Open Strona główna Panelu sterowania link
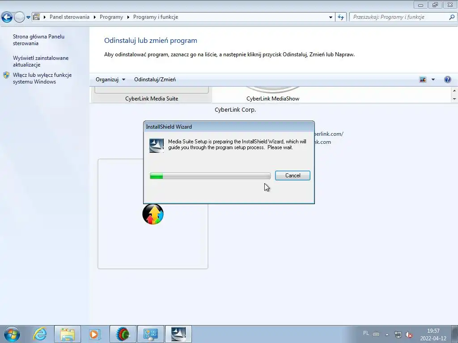 [38, 40]
